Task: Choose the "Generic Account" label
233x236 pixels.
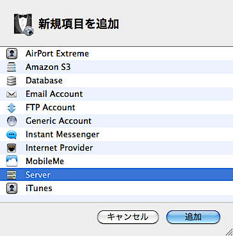Action: 58,121
